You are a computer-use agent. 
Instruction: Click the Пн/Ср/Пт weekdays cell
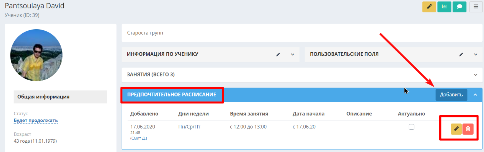coord(189,127)
